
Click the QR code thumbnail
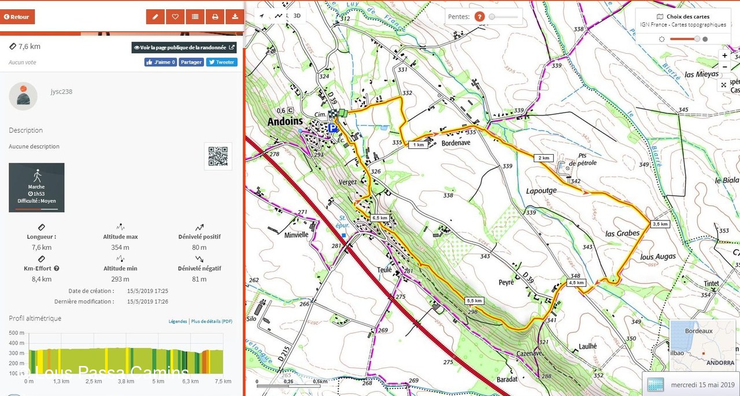pos(218,156)
